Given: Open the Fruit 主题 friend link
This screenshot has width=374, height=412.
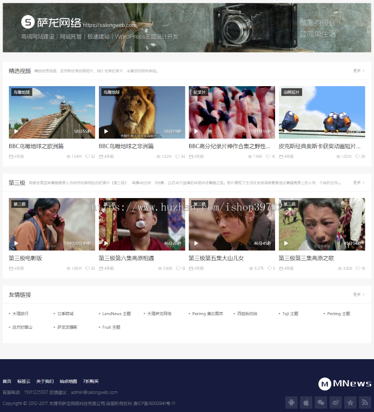Looking at the screenshot, I should tap(111, 327).
